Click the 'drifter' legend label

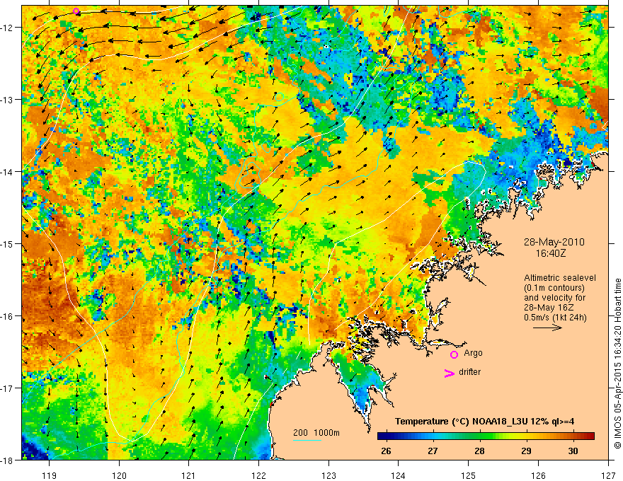point(469,372)
